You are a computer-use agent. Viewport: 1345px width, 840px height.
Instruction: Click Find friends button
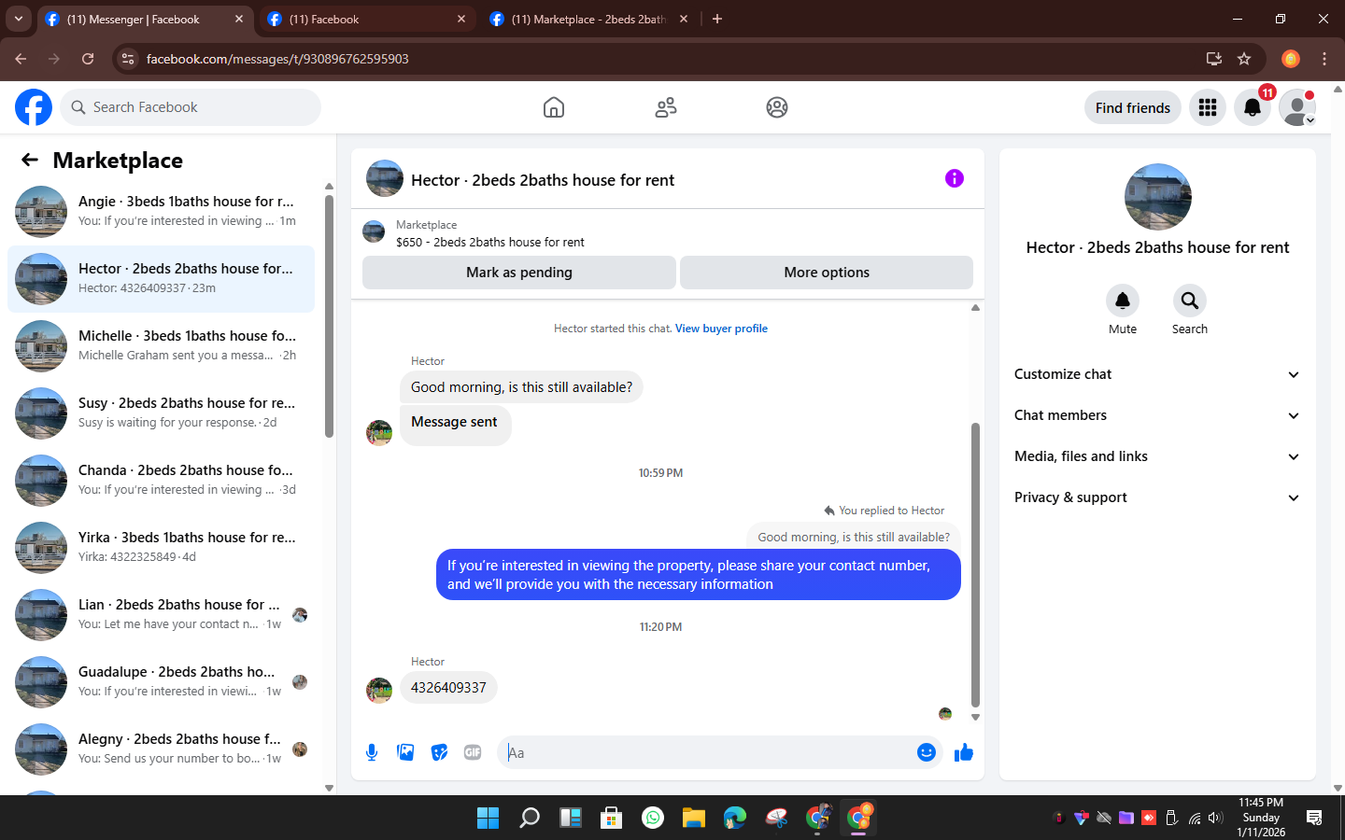[x=1133, y=107]
